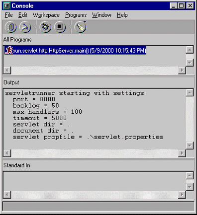The height and width of the screenshot is (215, 197).
Task: Click the 'Standard In' pane label
Action: click(x=17, y=165)
